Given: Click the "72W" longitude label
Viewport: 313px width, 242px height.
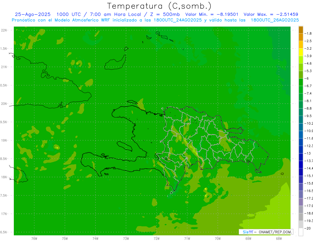Looking at the screenshot, I should [156, 239].
